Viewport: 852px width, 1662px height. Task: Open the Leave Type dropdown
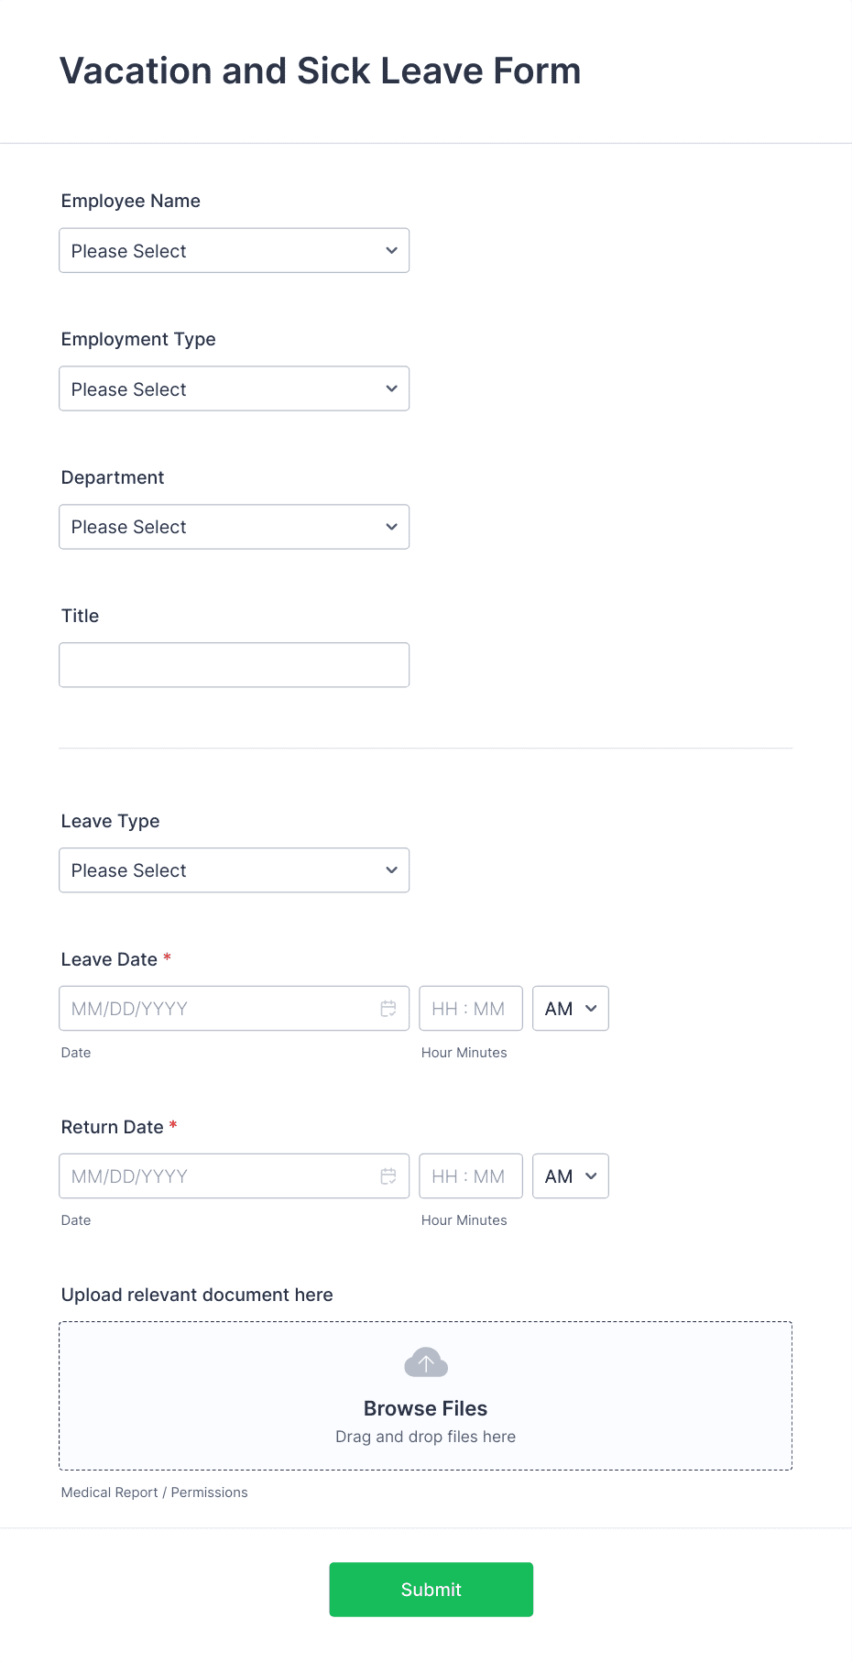click(234, 869)
